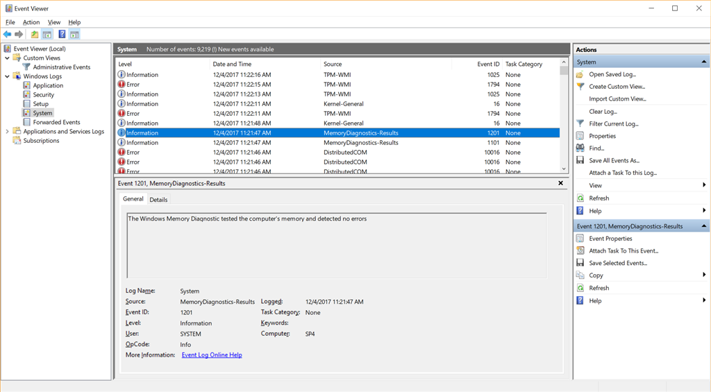Click the Error icon on the 11:22:15 AM row
Image resolution: width=711 pixels, height=392 pixels.
tap(122, 84)
